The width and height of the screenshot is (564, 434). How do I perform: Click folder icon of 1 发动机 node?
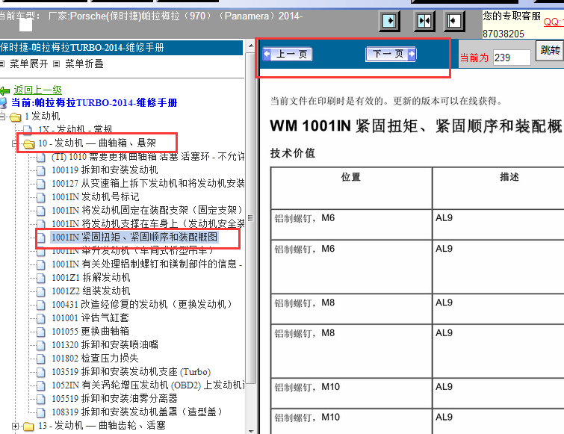[x=16, y=117]
